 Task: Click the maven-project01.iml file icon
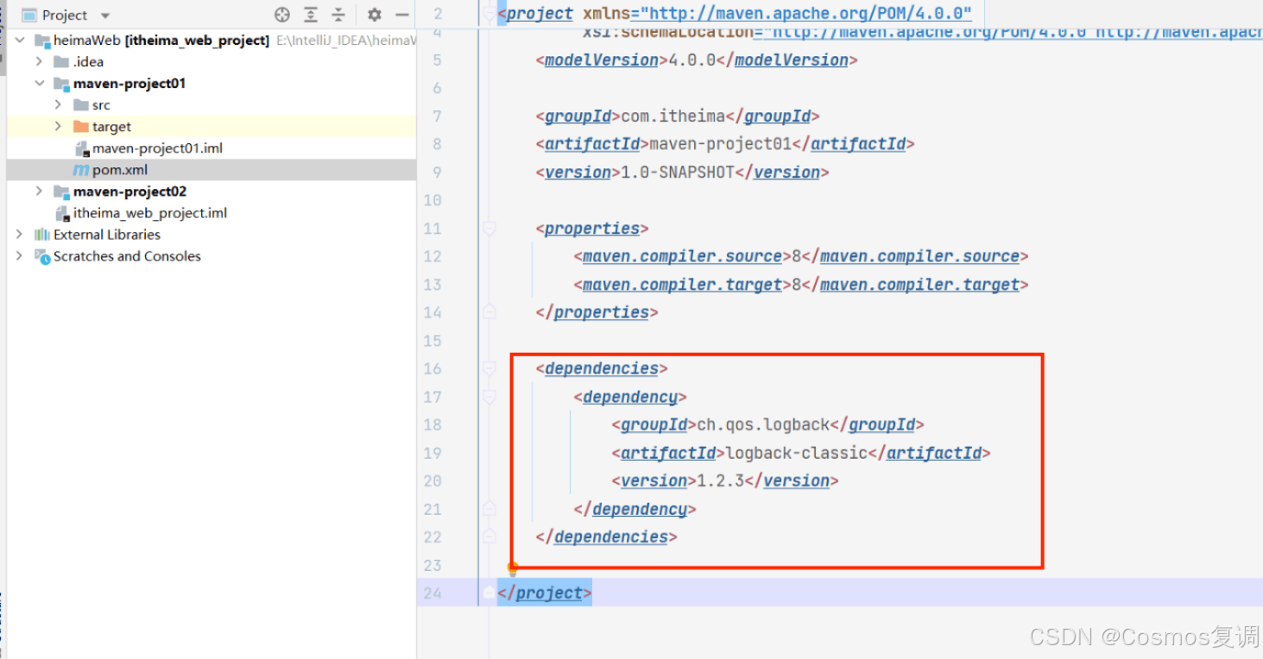point(81,148)
